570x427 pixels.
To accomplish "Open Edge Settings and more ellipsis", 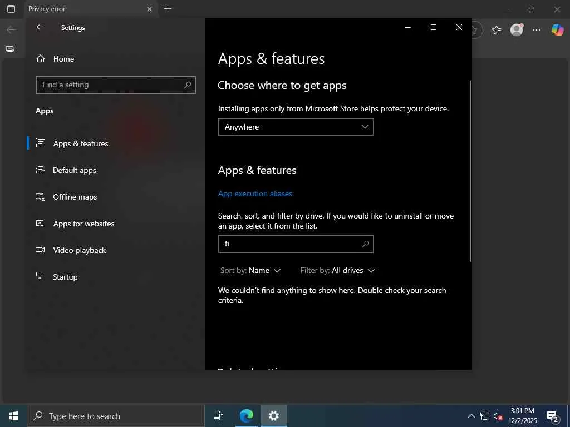I will coord(537,30).
